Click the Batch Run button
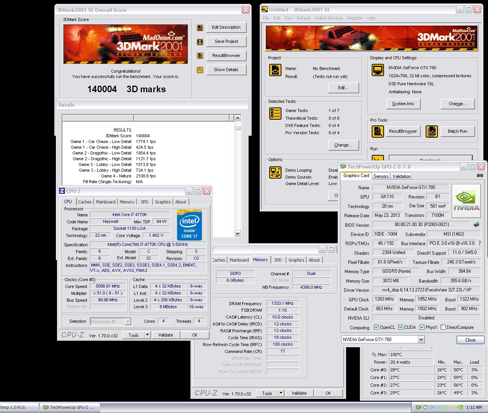The image size is (488, 413). pos(458,131)
